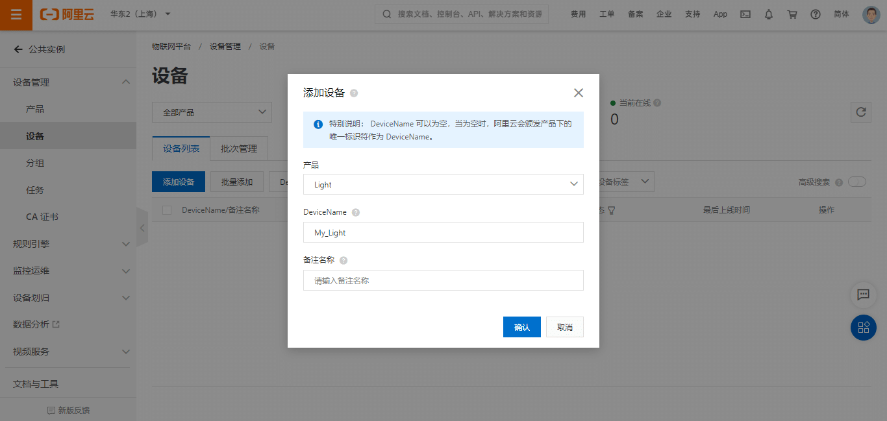This screenshot has height=421, width=887.
Task: Open the profile avatar menu
Action: click(870, 14)
